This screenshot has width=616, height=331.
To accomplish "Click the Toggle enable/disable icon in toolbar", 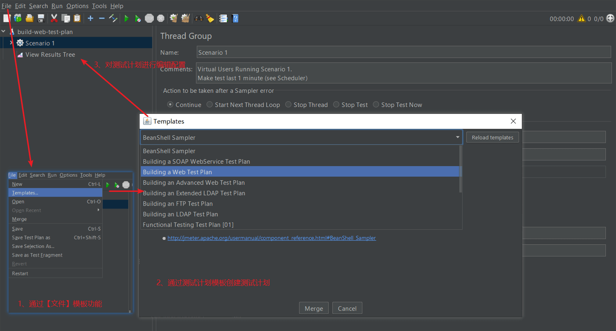I will 113,18.
